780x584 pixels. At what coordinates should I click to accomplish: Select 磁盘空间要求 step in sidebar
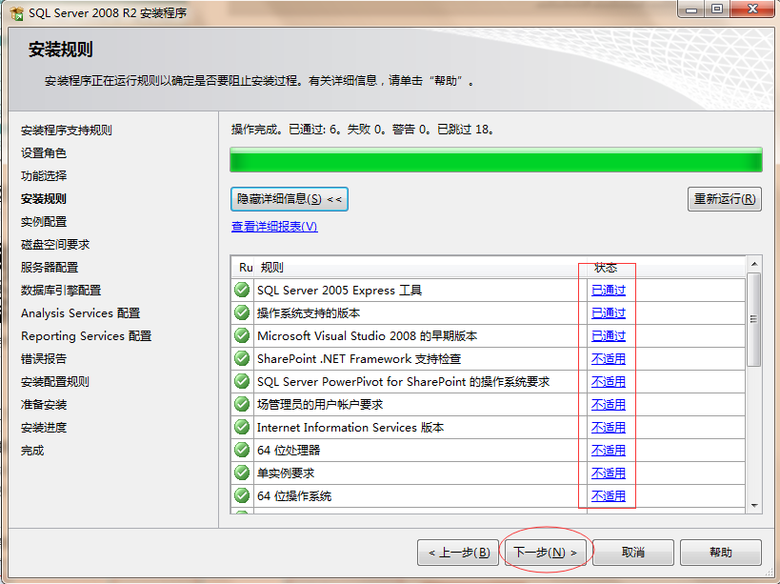tap(54, 244)
